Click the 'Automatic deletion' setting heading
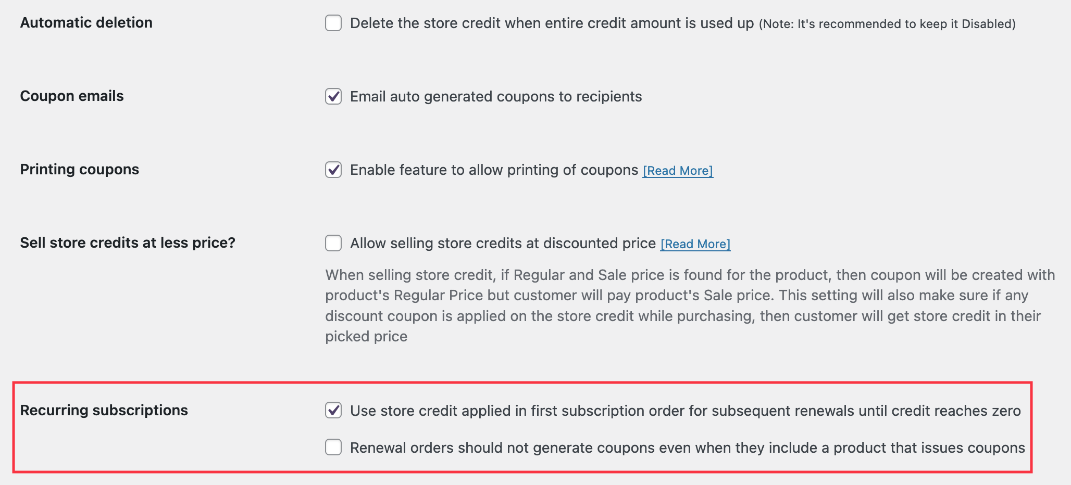The image size is (1071, 485). pos(86,23)
